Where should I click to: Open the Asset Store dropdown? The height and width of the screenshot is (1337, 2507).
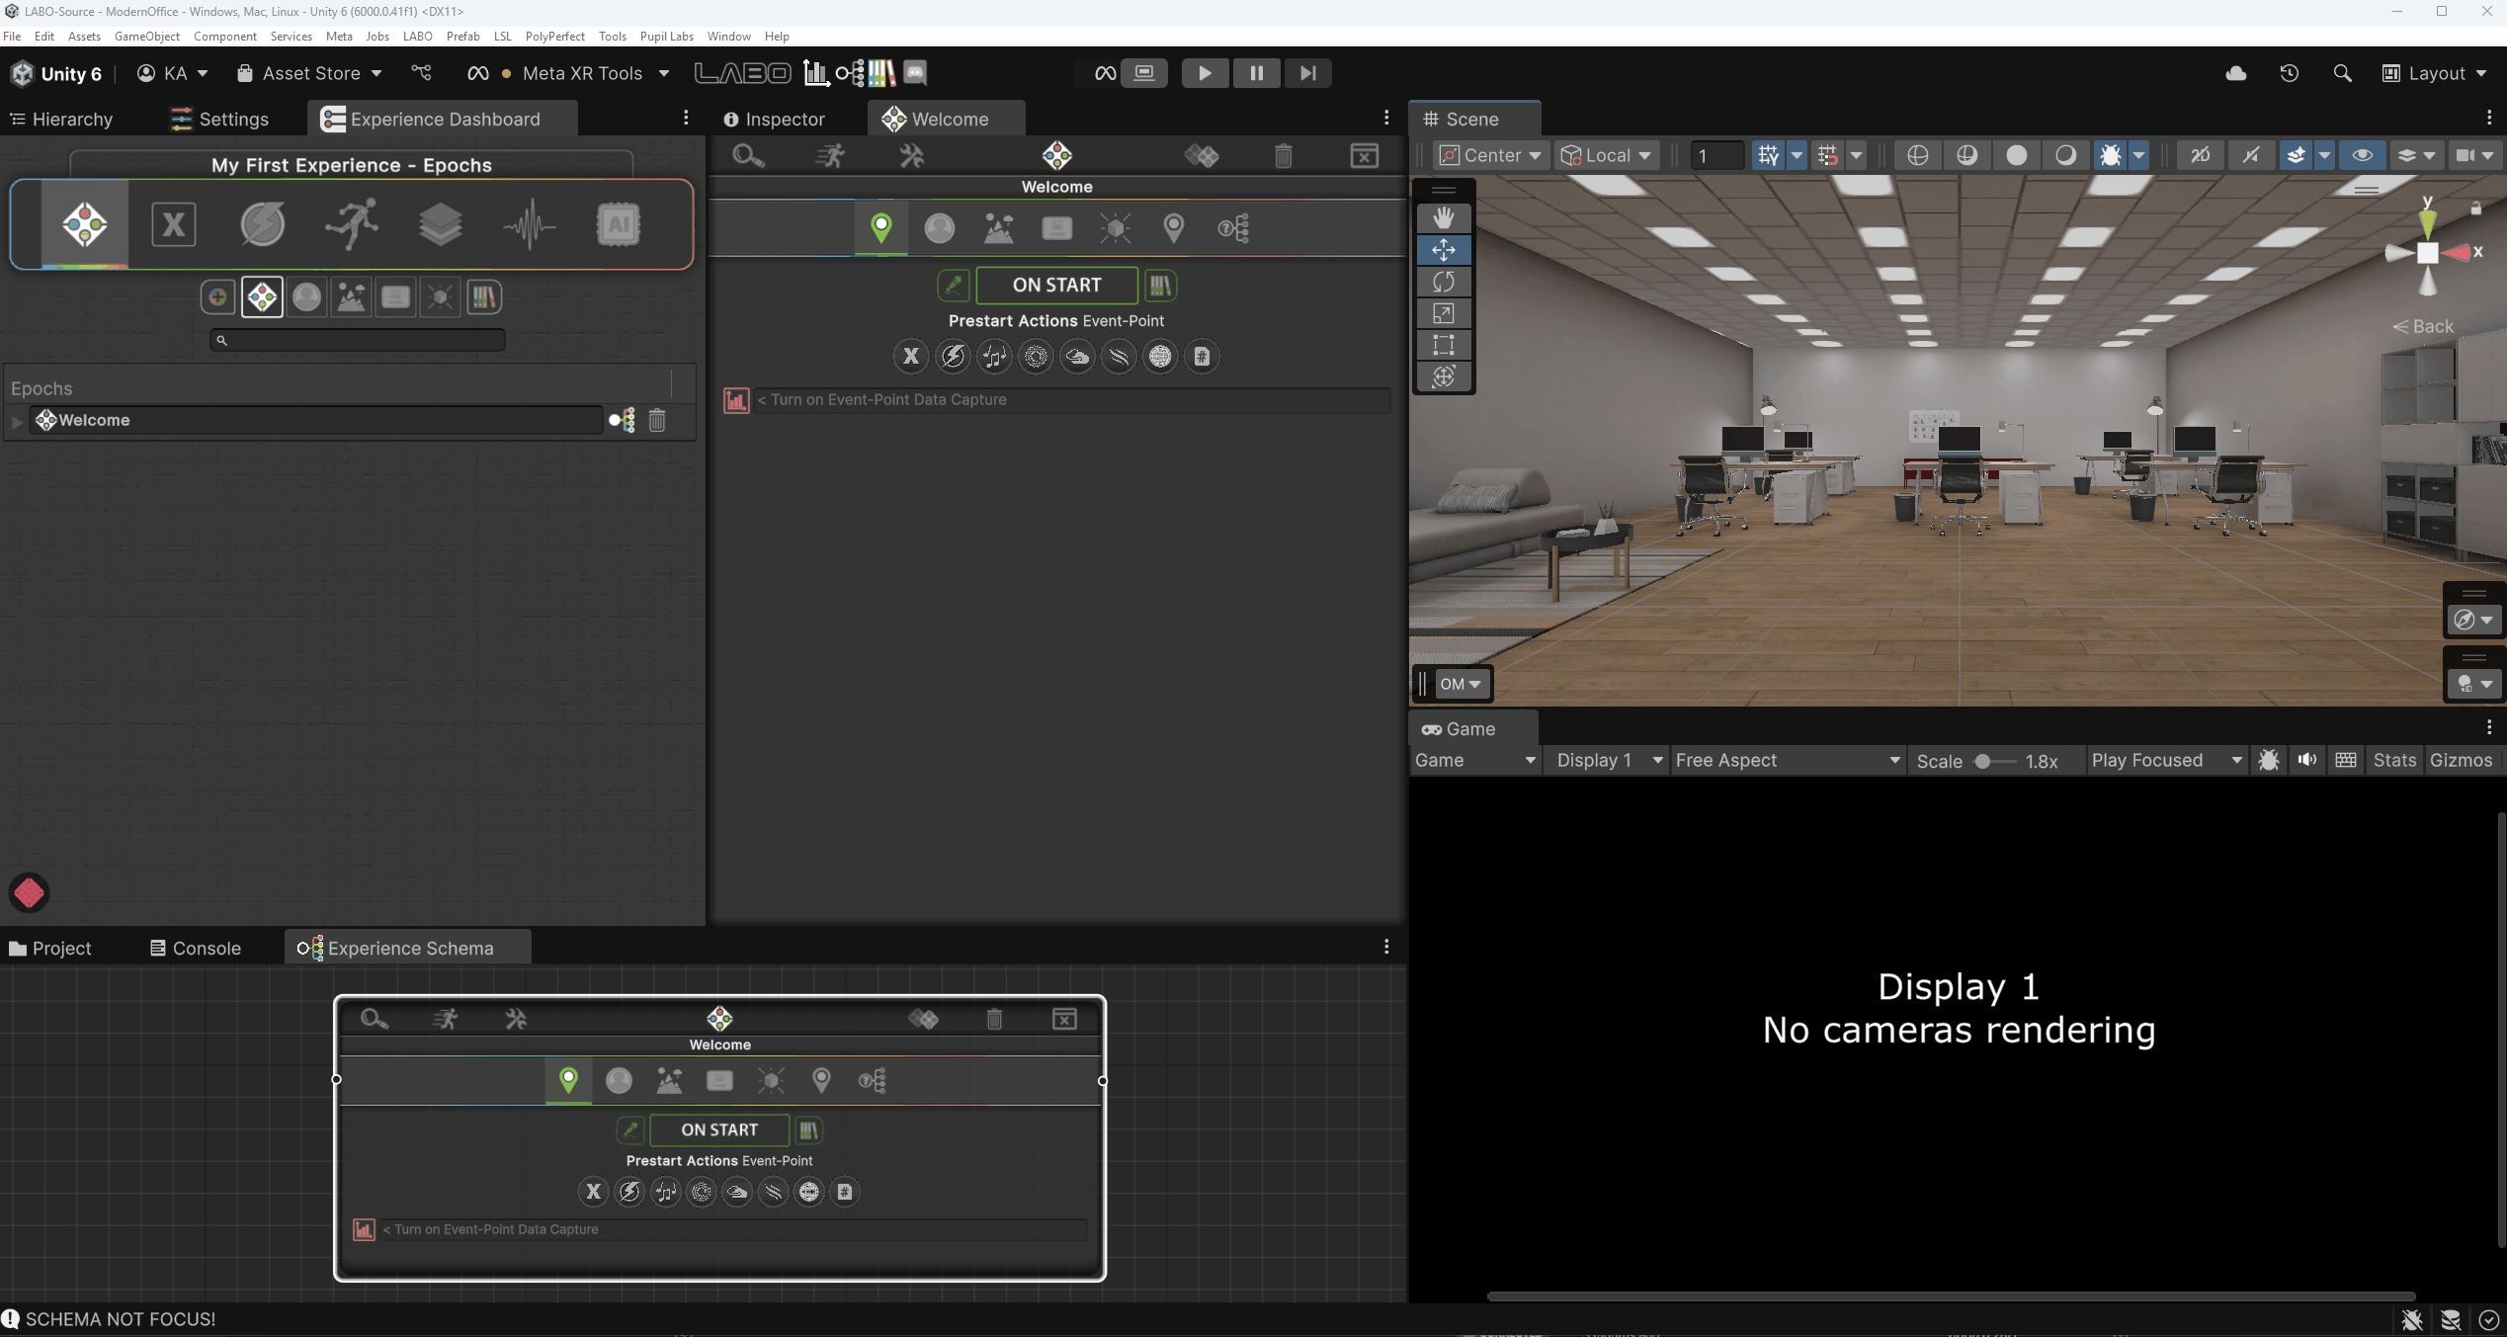point(309,73)
